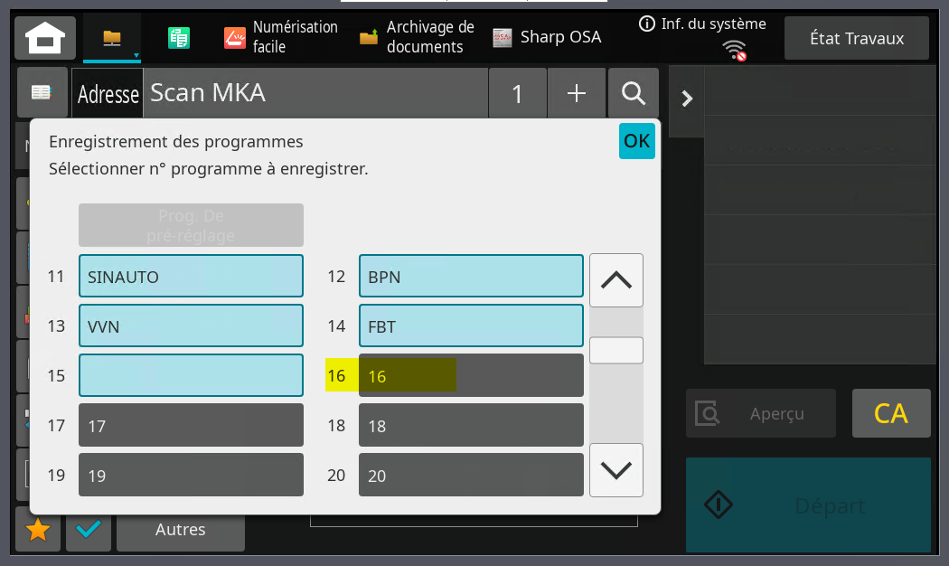This screenshot has height=566, width=949.
Task: Open État Travaux job status
Action: tap(857, 38)
